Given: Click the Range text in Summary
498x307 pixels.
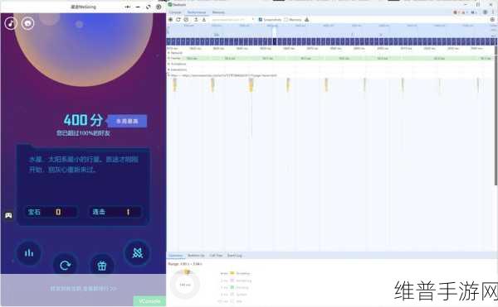Looking at the screenshot, I should 185,264.
